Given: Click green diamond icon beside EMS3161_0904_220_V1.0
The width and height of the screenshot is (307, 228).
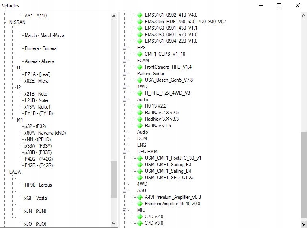Looking at the screenshot, I should click(140, 41).
